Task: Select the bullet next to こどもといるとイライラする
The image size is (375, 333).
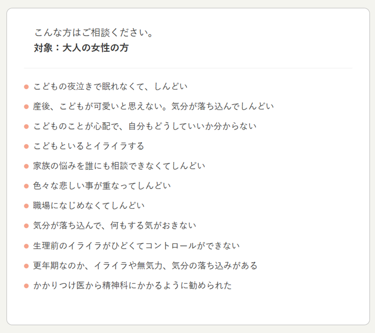Action: point(26,146)
